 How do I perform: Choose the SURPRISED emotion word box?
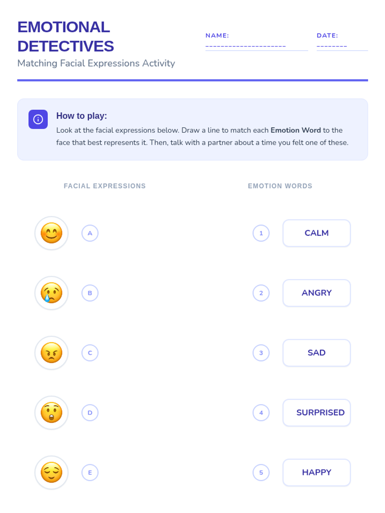coord(317,413)
